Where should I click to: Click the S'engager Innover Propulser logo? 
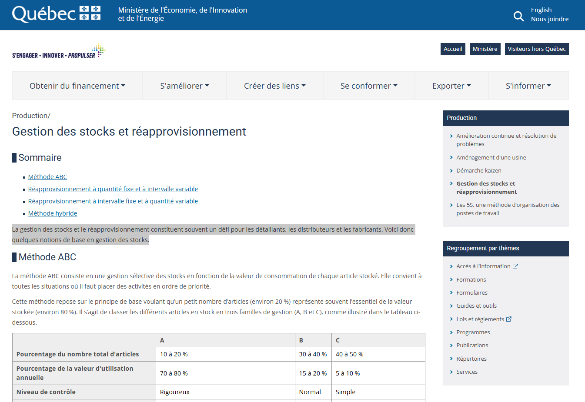click(x=59, y=51)
